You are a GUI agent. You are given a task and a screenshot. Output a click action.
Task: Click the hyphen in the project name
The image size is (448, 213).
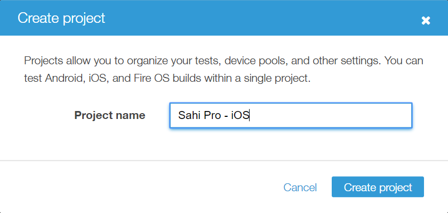pos(226,116)
